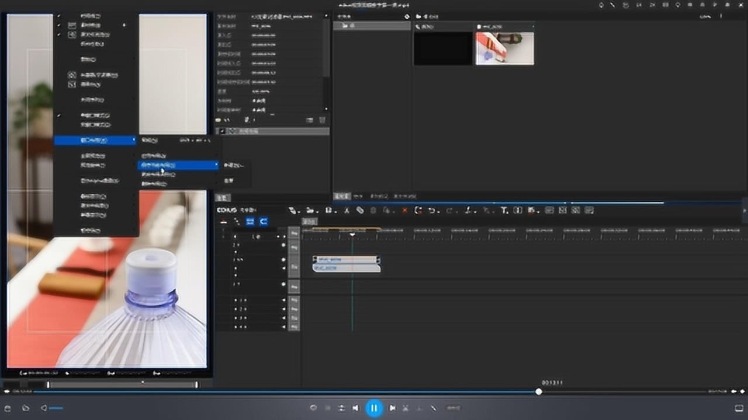Mute using the player's speaker icon
Screen dimensions: 748x420
tap(44, 408)
